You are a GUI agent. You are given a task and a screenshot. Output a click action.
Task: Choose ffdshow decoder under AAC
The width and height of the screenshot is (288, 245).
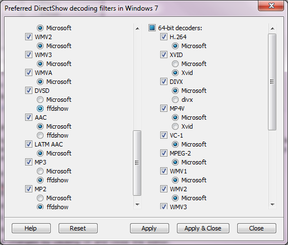click(40, 135)
